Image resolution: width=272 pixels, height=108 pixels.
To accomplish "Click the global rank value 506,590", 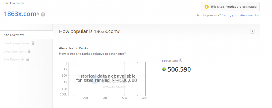I will click(179, 69).
